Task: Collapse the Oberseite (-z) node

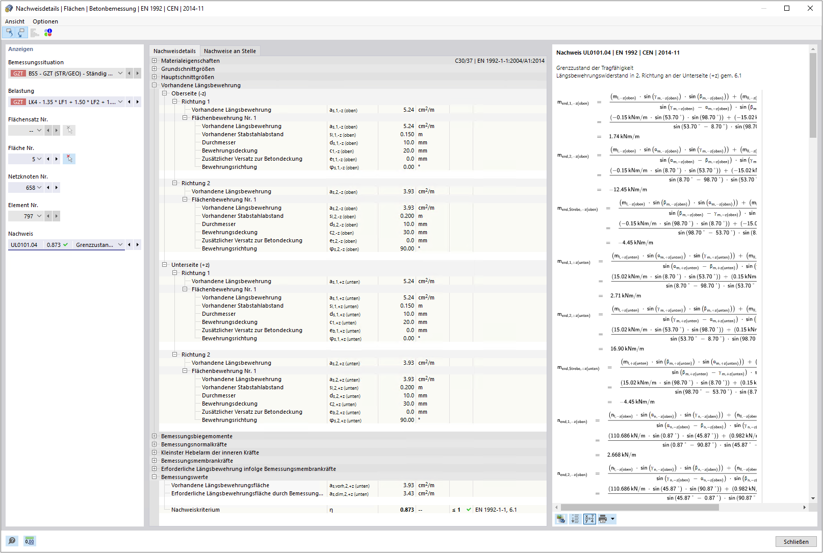Action: click(164, 93)
